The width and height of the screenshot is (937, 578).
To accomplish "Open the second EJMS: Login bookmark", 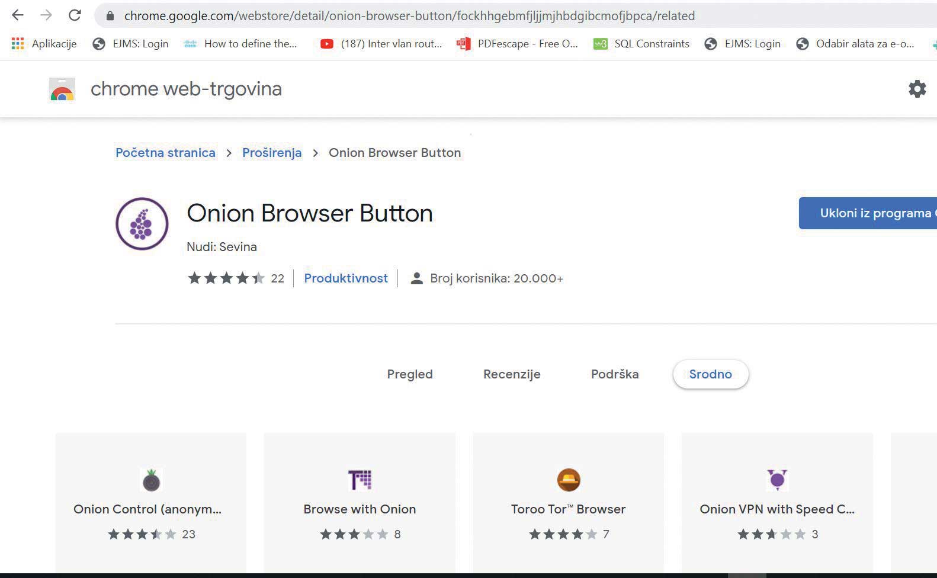I will coord(743,44).
